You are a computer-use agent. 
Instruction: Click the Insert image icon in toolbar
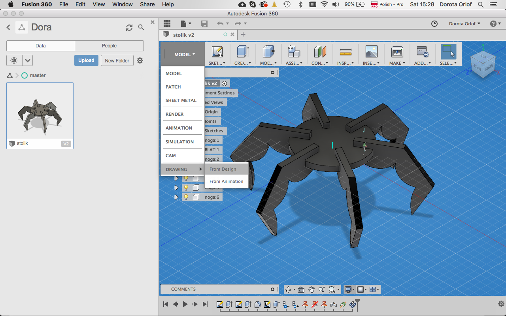tap(371, 52)
